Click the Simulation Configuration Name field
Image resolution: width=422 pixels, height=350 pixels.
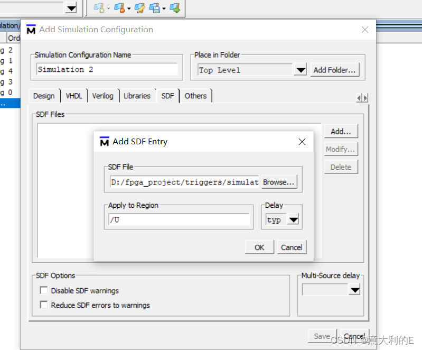(x=107, y=69)
